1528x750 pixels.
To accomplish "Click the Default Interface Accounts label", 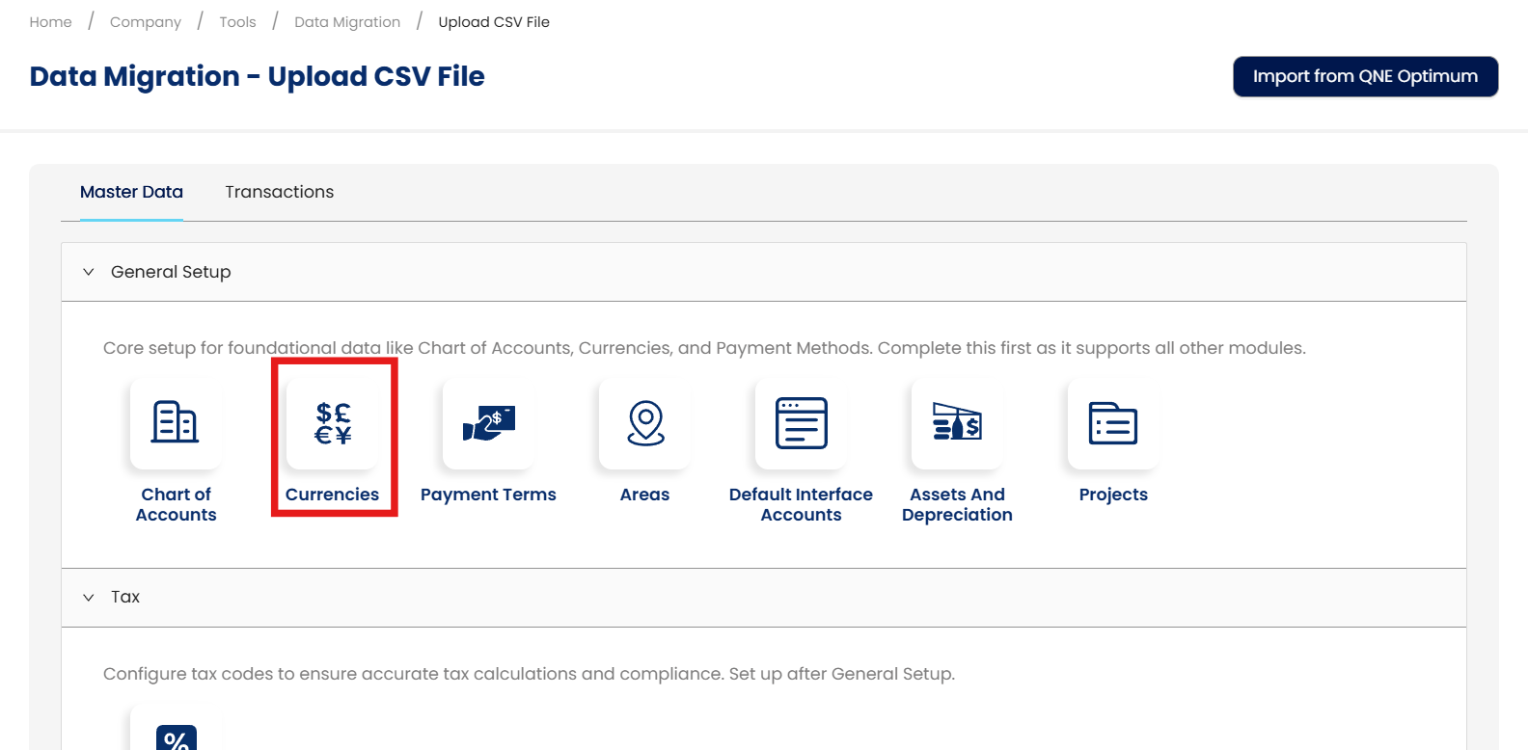I will 802,504.
